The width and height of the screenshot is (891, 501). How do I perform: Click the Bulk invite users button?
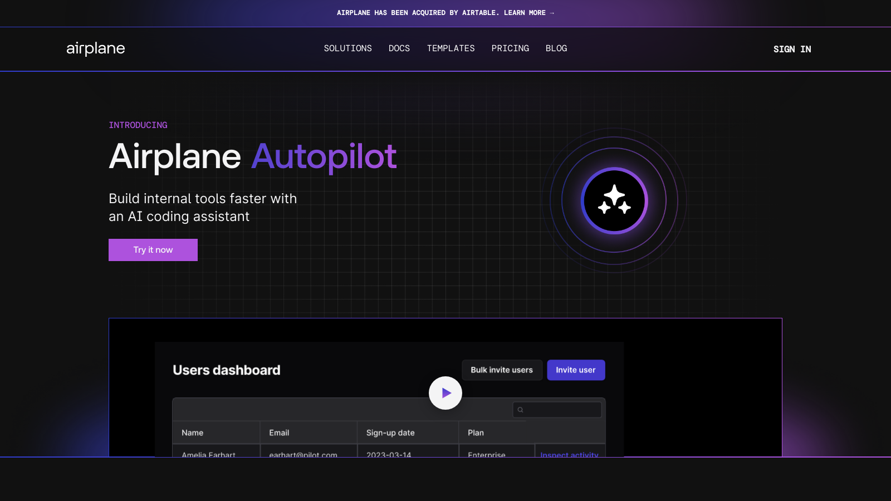coord(502,370)
